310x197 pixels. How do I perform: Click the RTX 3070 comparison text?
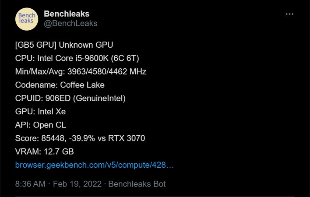click(127, 138)
